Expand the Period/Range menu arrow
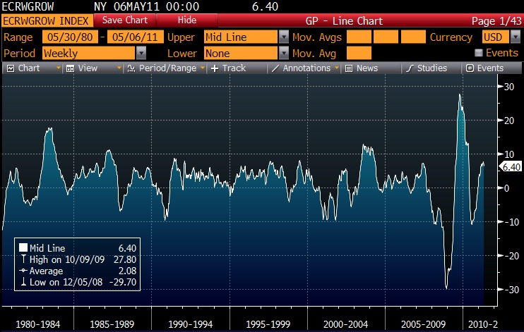 pos(202,68)
